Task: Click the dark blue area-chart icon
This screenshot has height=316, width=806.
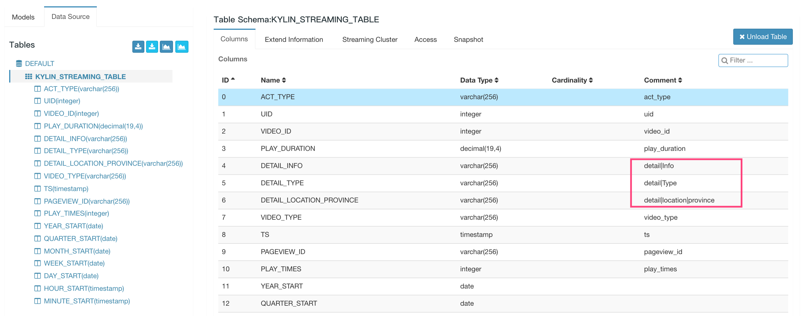Action: tap(166, 47)
